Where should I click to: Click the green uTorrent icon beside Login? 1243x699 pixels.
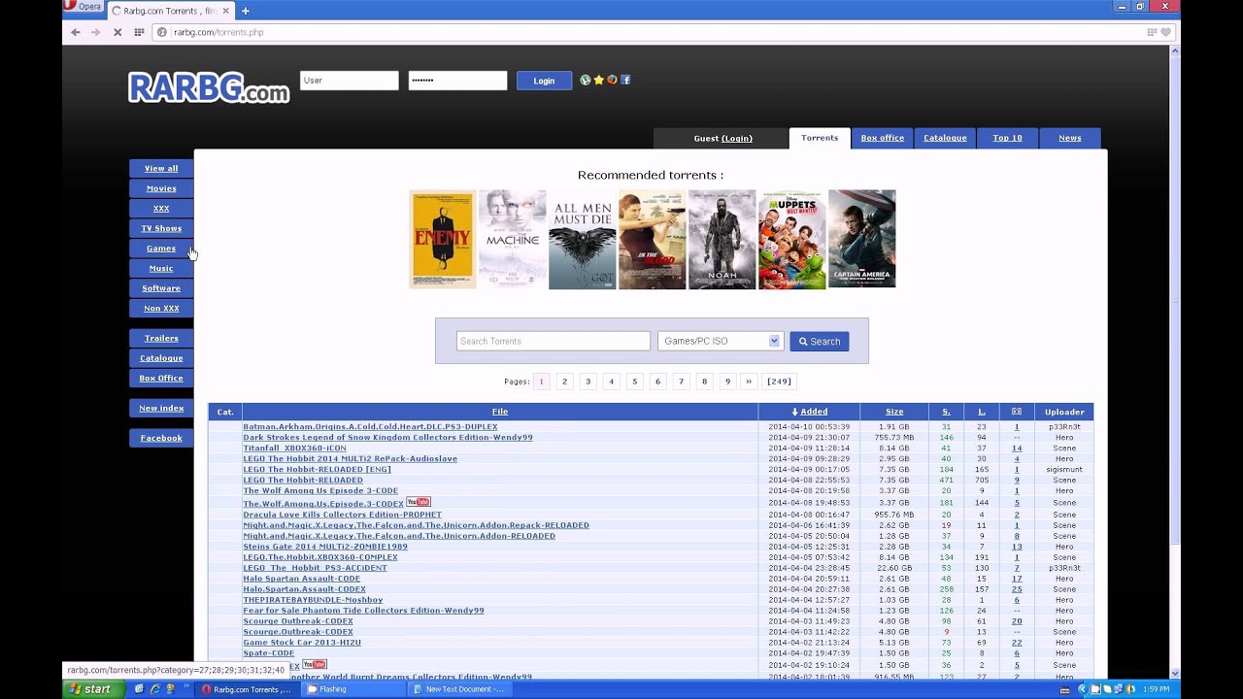pos(586,80)
